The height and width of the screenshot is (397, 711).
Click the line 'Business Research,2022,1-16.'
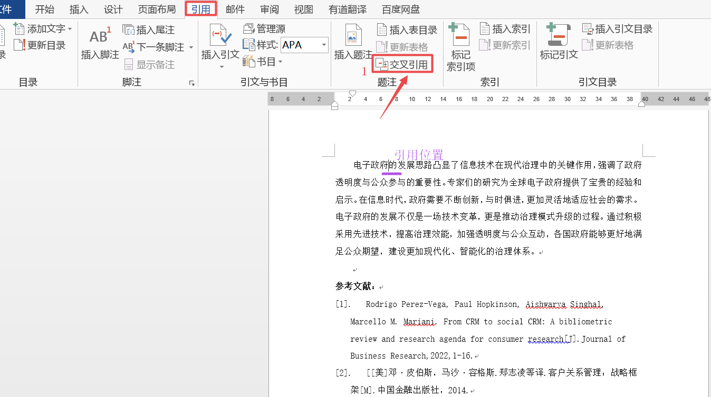(x=411, y=356)
